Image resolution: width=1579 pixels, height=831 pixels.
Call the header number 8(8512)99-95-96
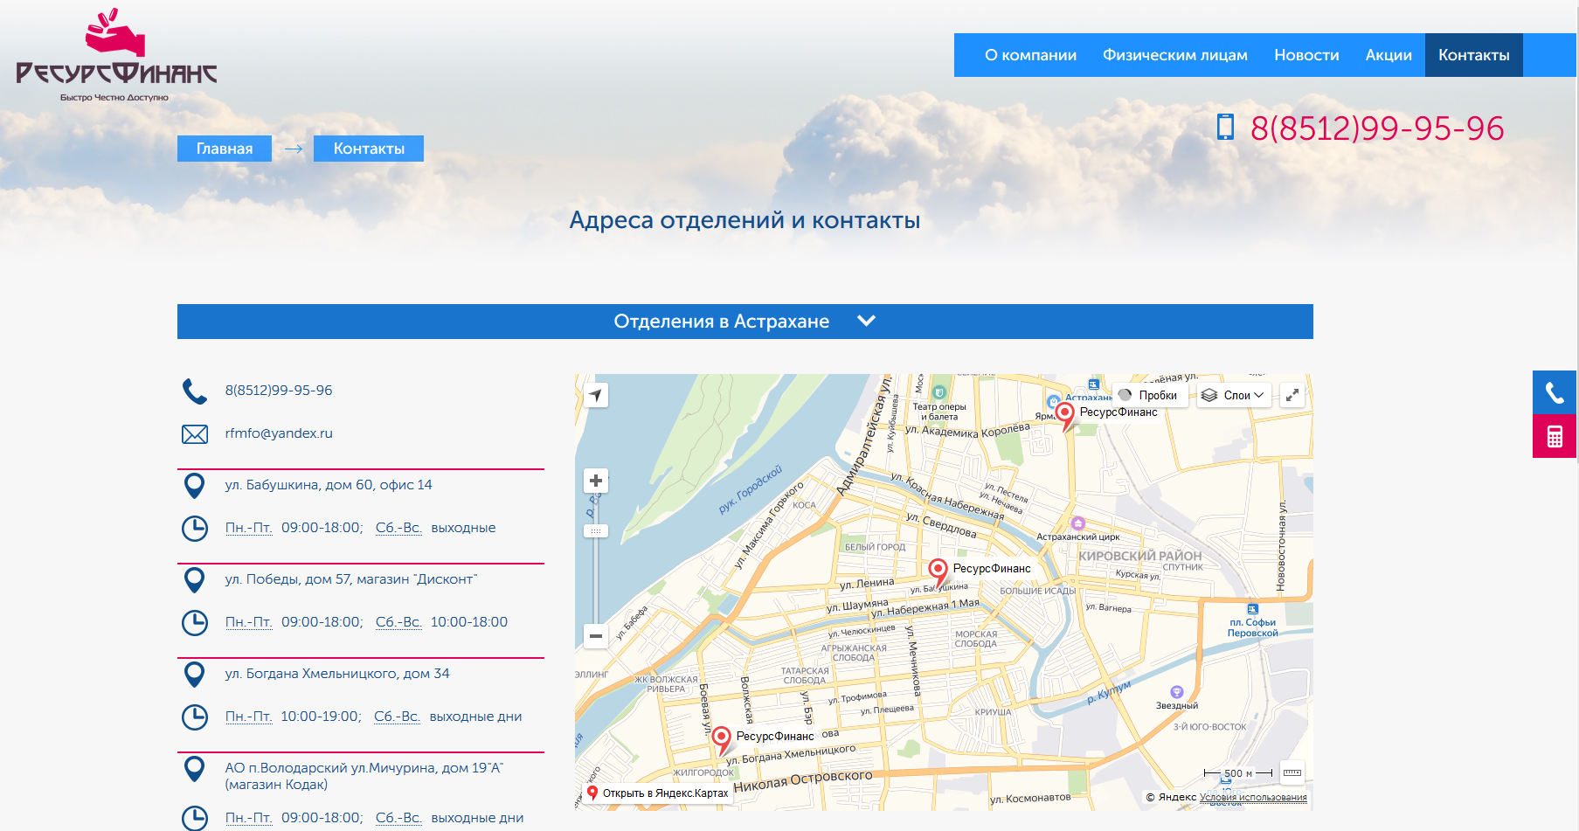coord(1377,128)
